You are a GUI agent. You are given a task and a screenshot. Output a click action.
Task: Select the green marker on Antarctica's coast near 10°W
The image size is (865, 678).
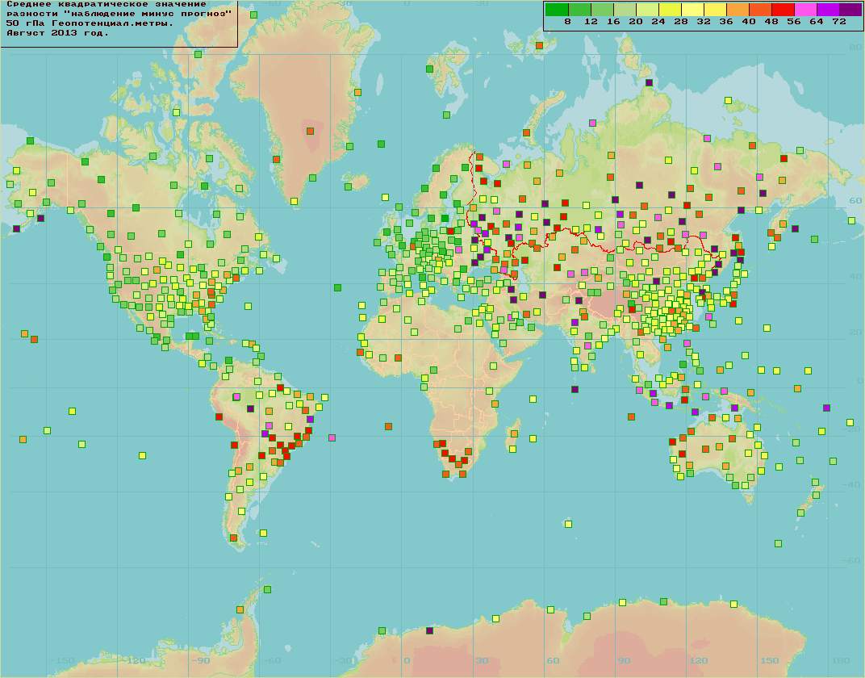tap(382, 630)
